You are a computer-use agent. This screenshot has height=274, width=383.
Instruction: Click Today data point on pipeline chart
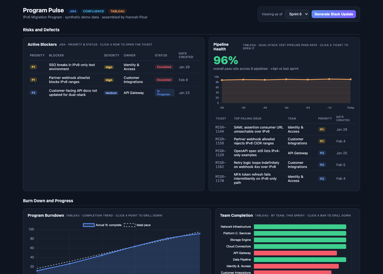pos(350,79)
